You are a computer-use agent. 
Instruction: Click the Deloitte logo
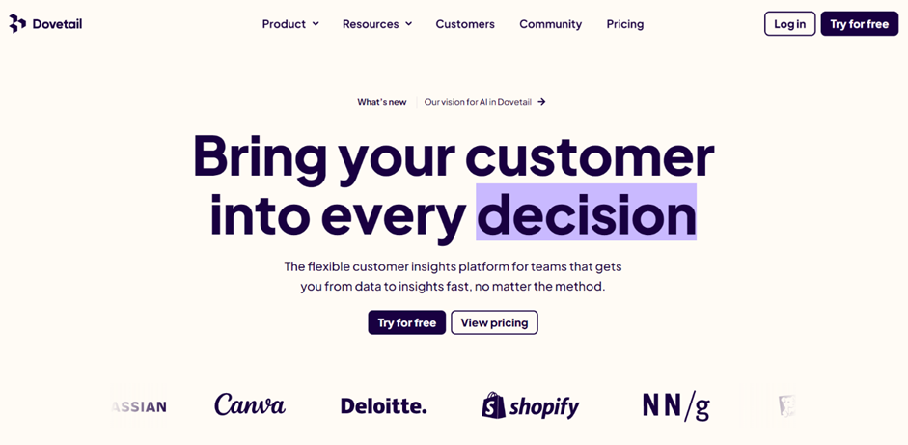click(383, 405)
